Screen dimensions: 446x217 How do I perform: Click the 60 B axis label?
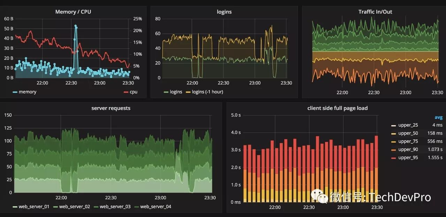[x=9, y=19]
